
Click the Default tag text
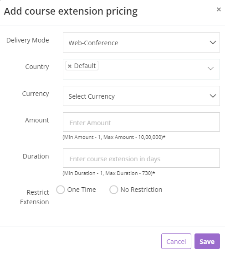click(85, 66)
